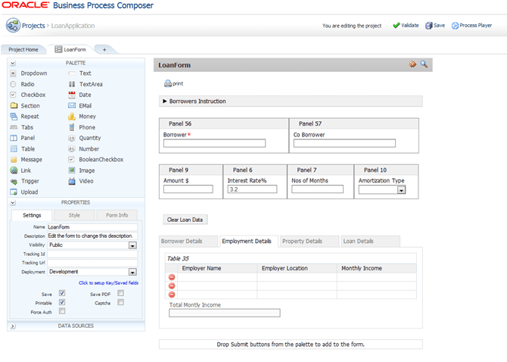
Task: Click the magnifier icon in LoanForm header
Action: coord(424,64)
